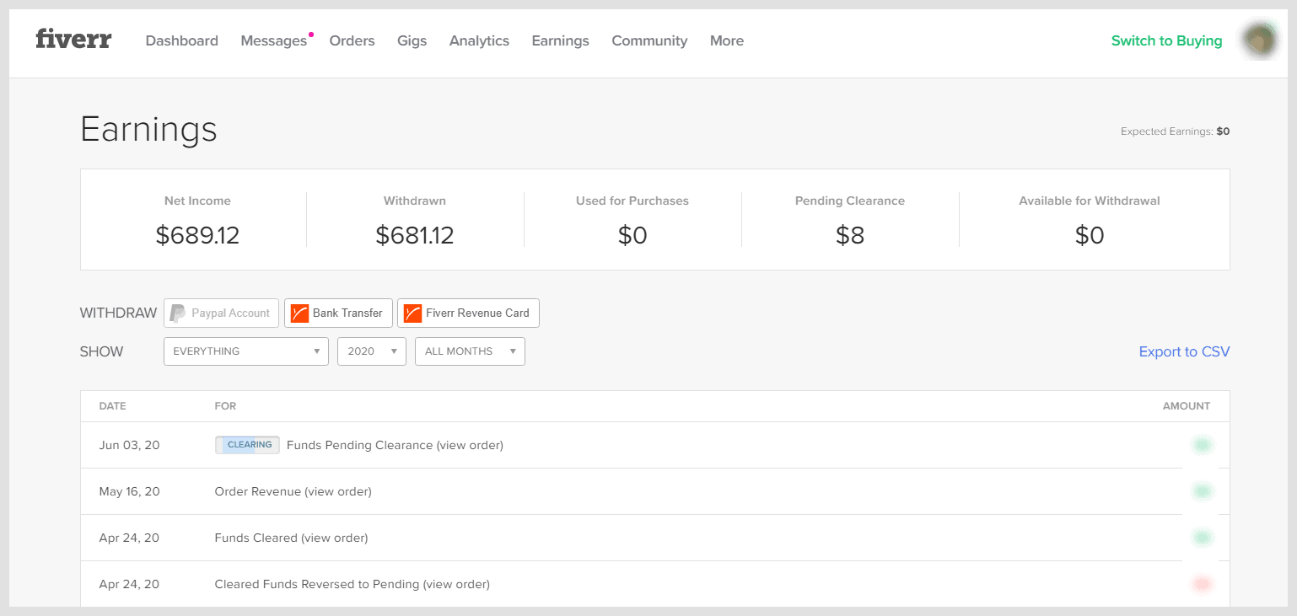Click the Withdrawn $681.12 value
The height and width of the screenshot is (616, 1297).
coord(415,235)
